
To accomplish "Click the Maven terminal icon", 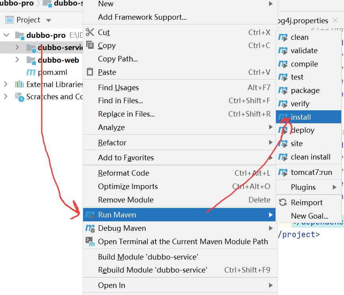I will pyautogui.click(x=90, y=242).
